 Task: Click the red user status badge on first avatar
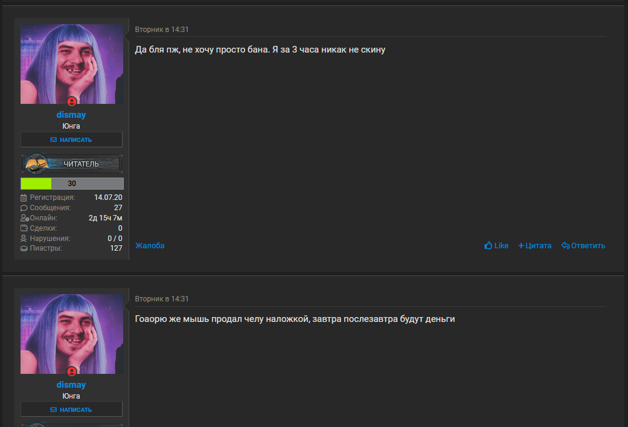[72, 101]
